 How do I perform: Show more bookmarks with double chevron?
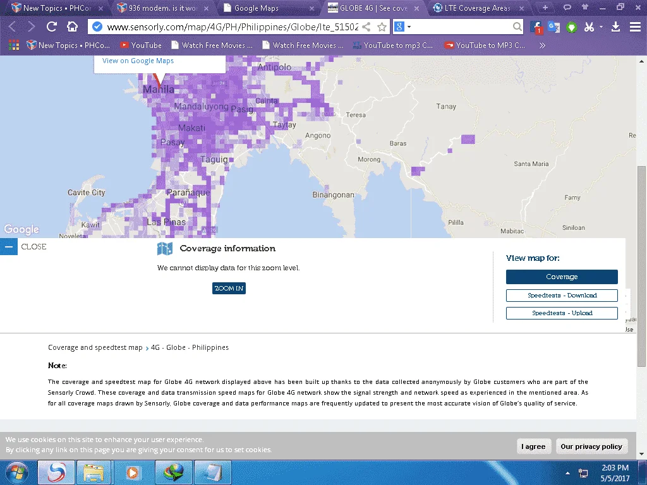(542, 45)
